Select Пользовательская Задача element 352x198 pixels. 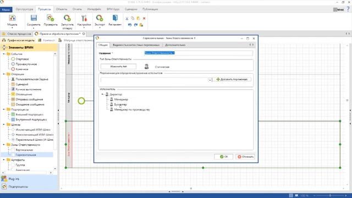tap(32, 79)
